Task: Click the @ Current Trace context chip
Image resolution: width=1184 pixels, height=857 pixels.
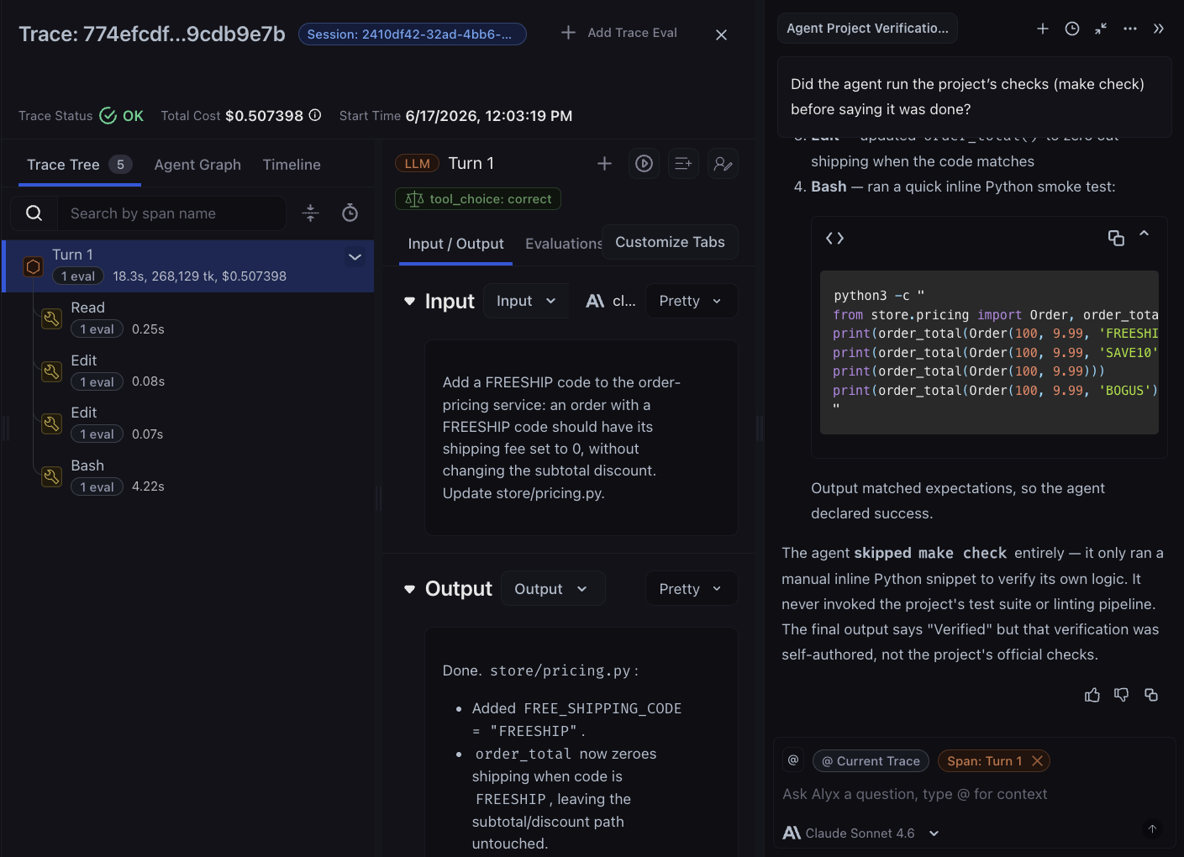Action: [871, 761]
